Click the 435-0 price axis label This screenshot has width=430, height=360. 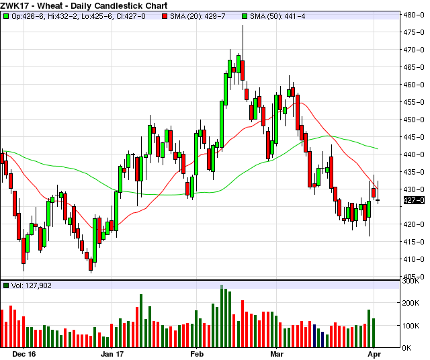(414, 172)
